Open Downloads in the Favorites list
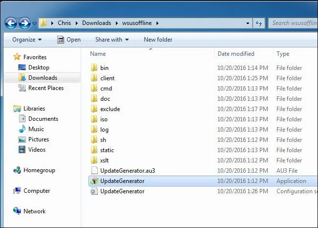Image resolution: width=318 pixels, height=228 pixels. point(43,78)
